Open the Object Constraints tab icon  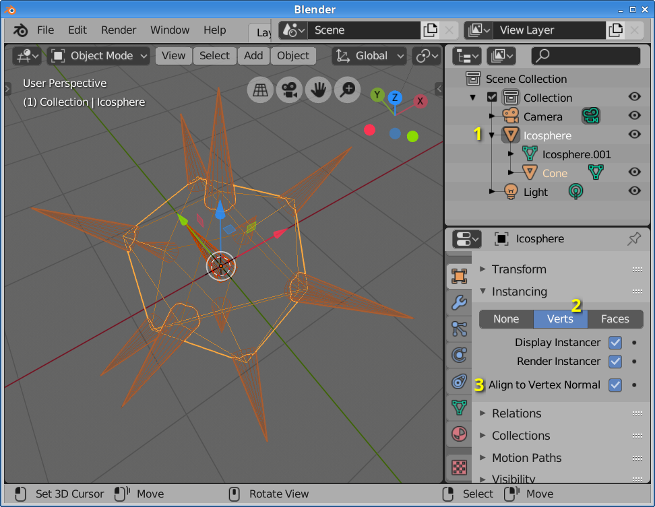459,381
